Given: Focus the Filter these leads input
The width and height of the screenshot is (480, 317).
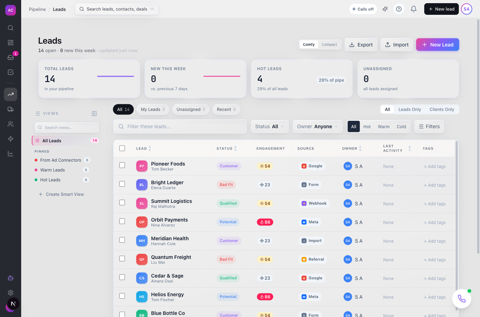Looking at the screenshot, I should [180, 126].
